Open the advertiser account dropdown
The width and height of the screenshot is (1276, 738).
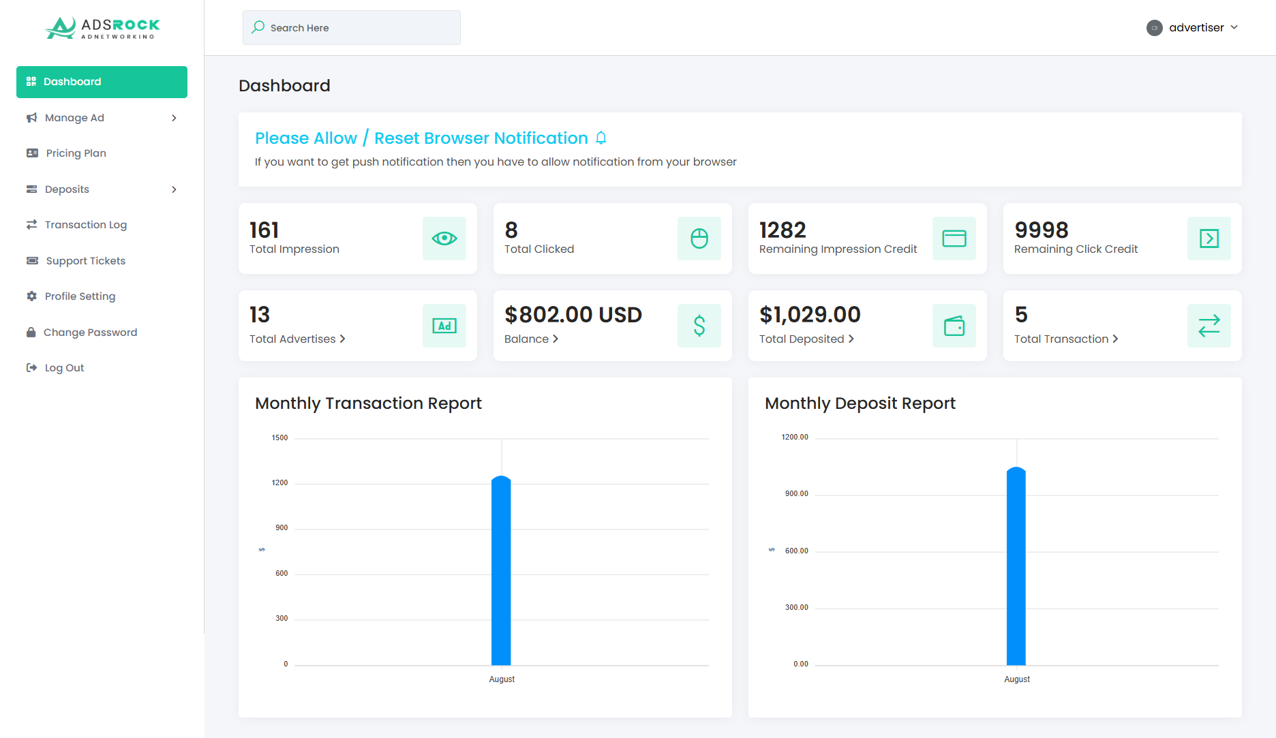coord(1193,27)
